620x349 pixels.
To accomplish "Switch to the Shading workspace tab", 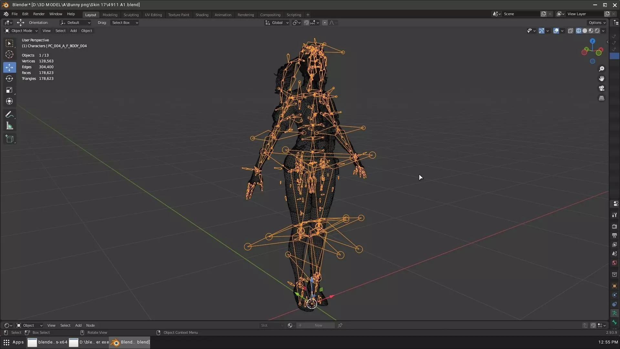I will point(202,15).
